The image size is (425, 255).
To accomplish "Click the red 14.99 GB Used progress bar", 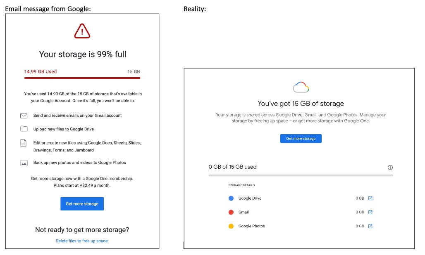I will 82,78.
